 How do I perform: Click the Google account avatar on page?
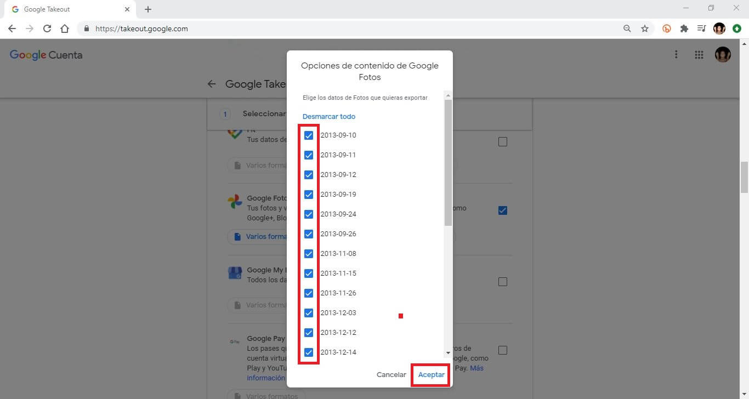pos(723,54)
